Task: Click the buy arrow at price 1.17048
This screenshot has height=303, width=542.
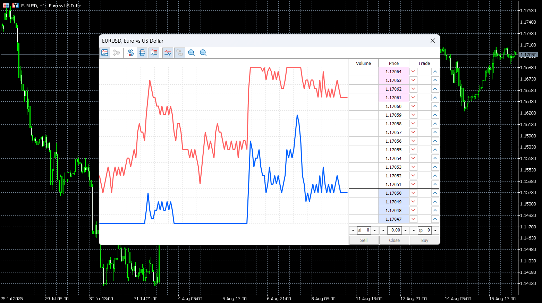Action: [x=435, y=210]
